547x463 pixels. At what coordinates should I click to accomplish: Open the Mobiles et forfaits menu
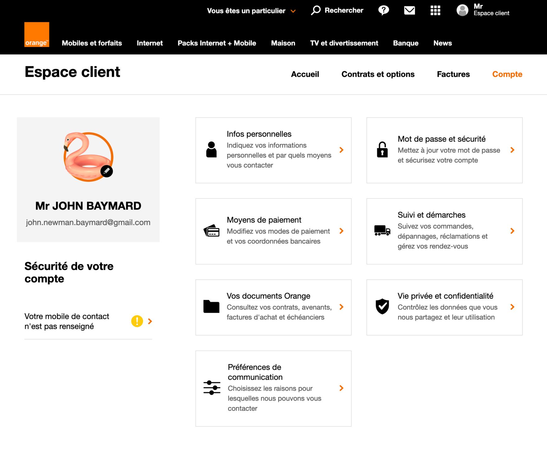click(92, 43)
